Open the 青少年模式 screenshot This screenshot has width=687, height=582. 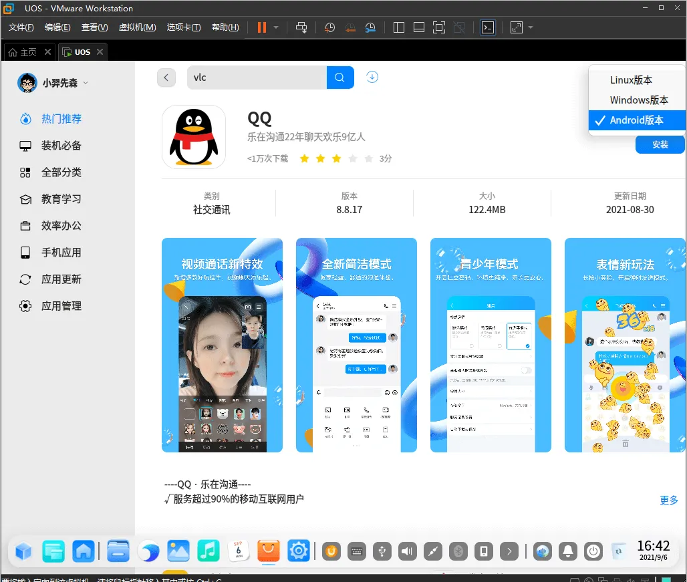click(491, 345)
